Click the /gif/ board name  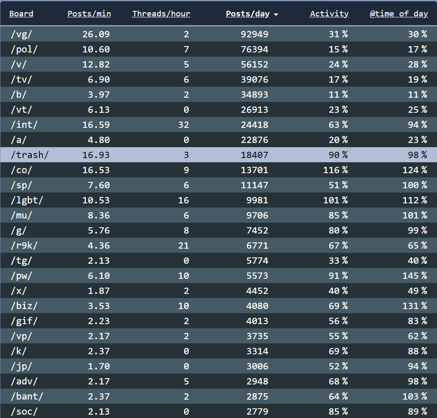[x=24, y=321]
